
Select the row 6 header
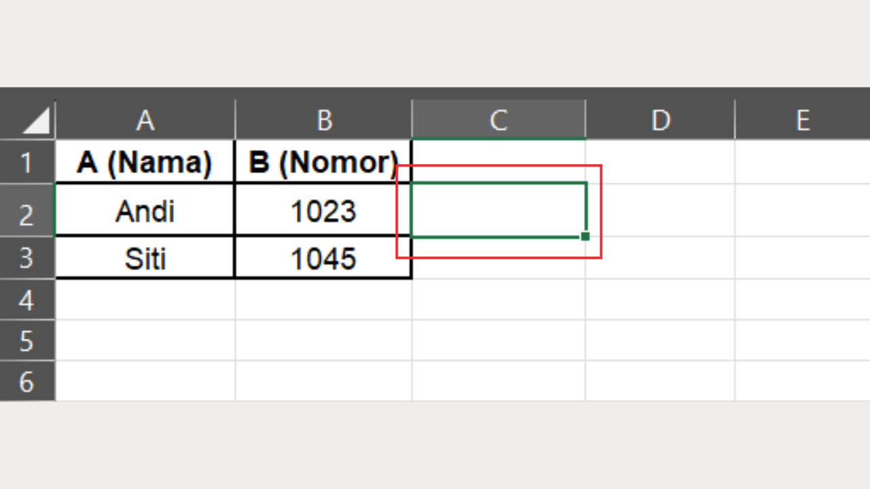[x=27, y=381]
